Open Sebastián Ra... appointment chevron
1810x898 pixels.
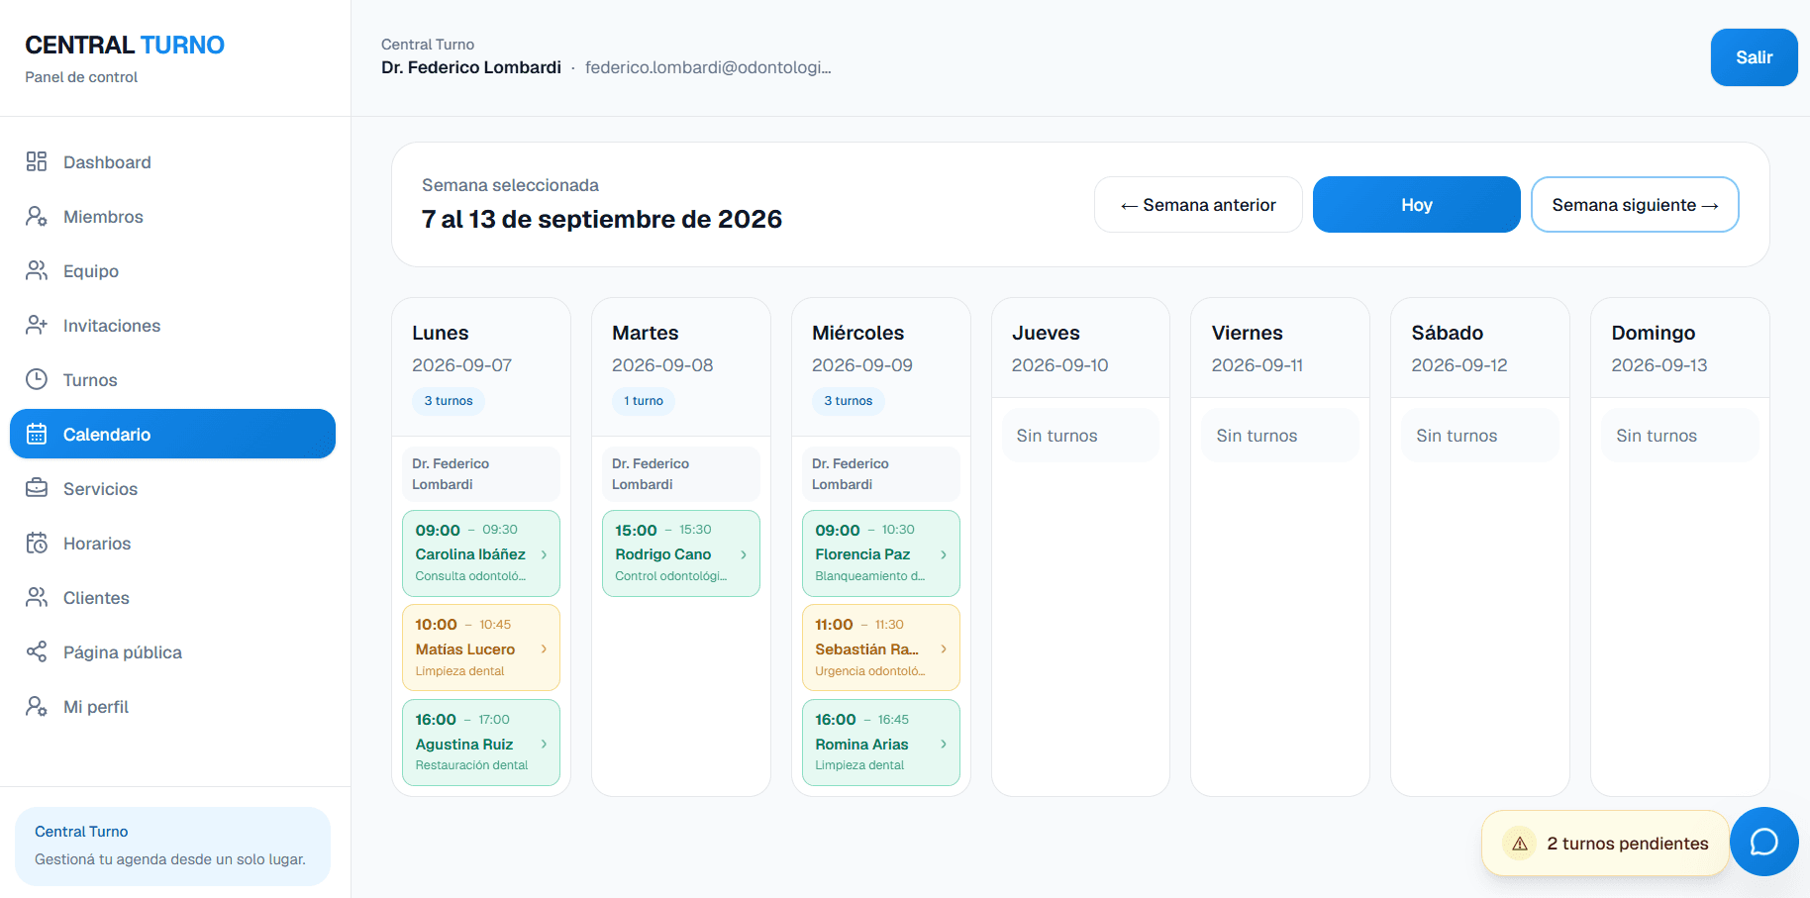click(944, 649)
